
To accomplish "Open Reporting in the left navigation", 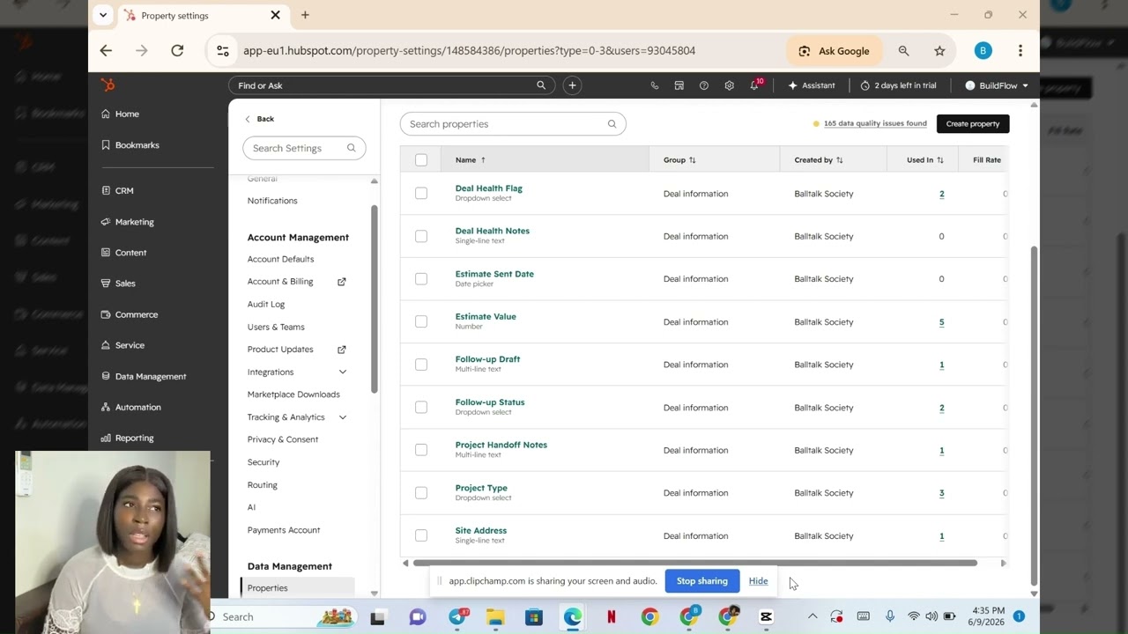I will click(134, 439).
